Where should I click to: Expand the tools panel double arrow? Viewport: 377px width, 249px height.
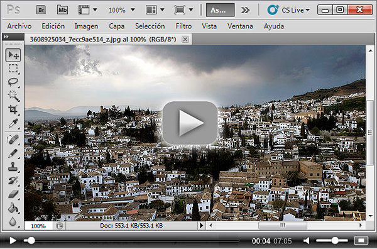(6, 36)
